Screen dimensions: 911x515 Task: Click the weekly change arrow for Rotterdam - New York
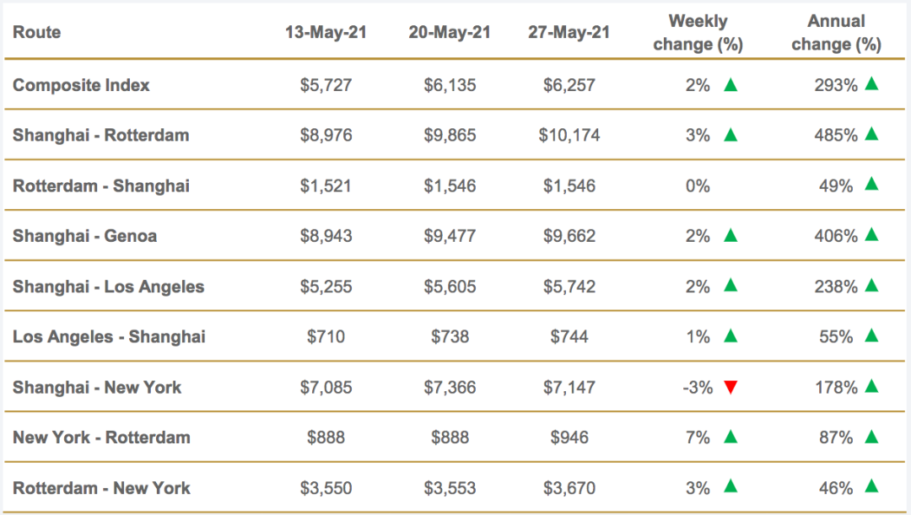(x=730, y=488)
